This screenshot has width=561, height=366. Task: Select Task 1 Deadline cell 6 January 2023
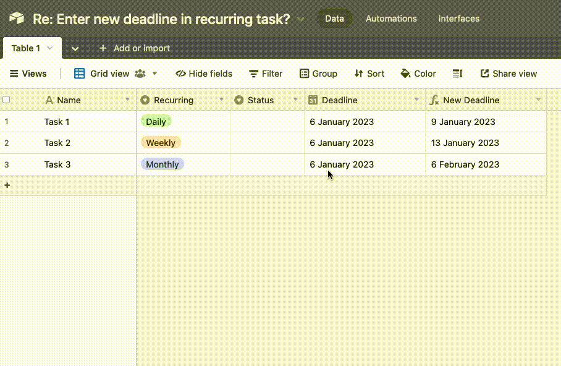click(x=365, y=121)
